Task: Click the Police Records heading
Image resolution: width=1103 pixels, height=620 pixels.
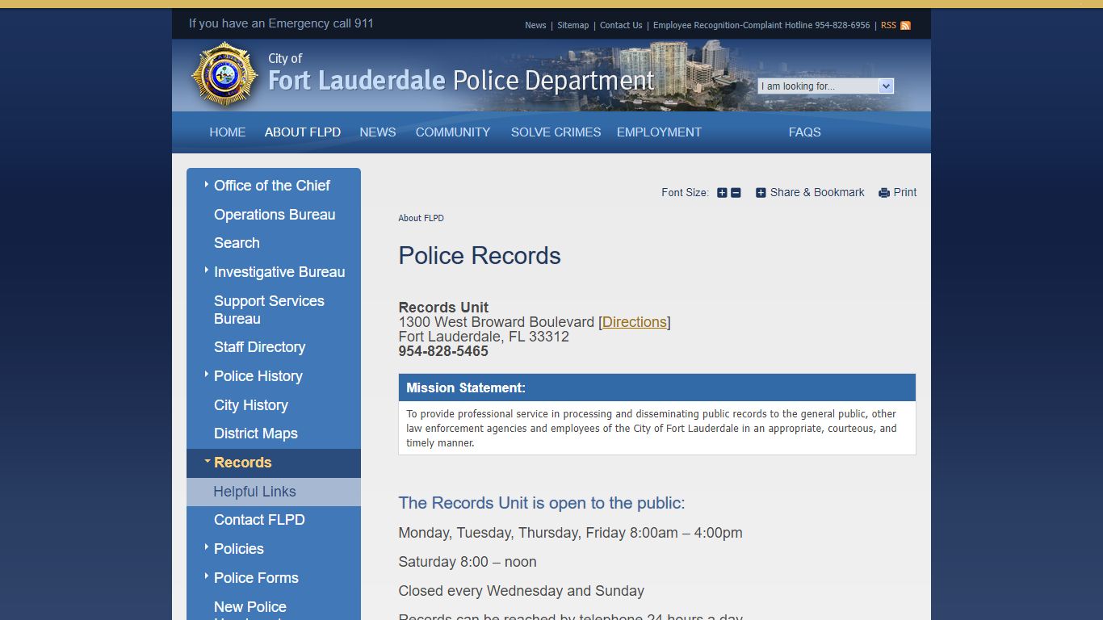Action: point(480,256)
